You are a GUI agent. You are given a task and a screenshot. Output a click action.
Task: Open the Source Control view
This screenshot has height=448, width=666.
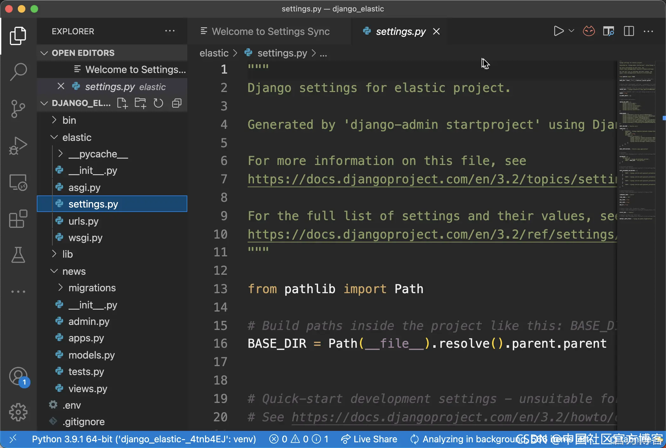coord(18,109)
